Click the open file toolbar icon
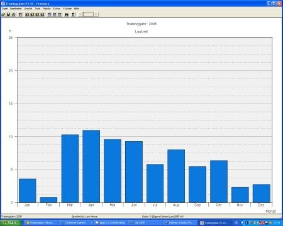This screenshot has width=283, height=226. [x=3, y=14]
